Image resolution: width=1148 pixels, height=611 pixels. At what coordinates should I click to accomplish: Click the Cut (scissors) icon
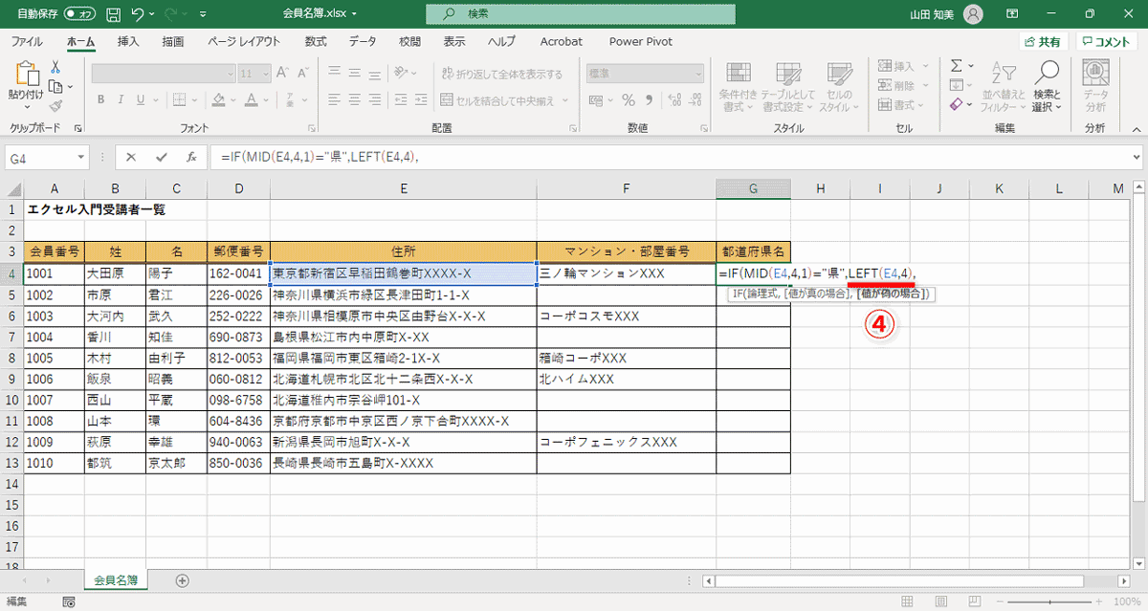tap(55, 66)
